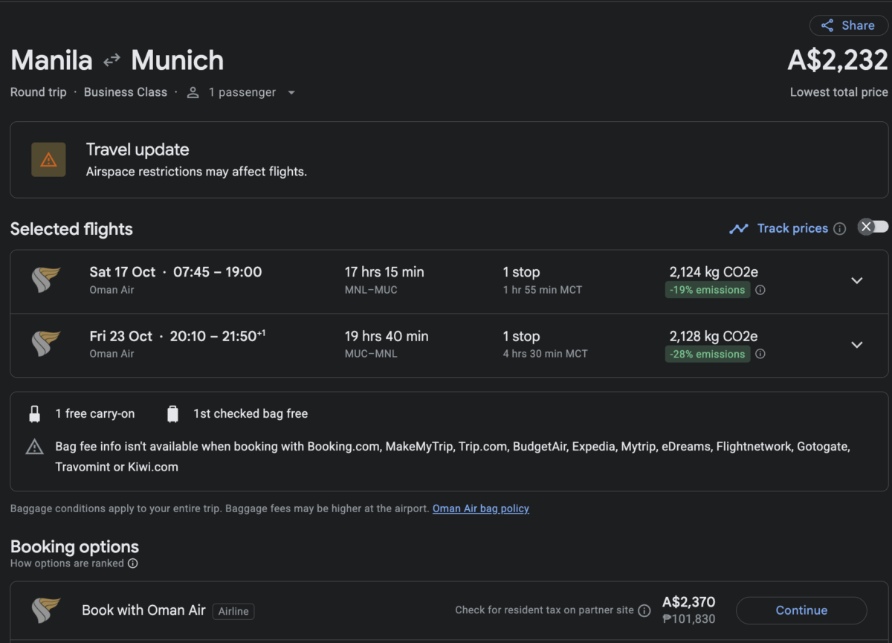
Task: Click the person icon next to 1 passenger
Action: point(193,92)
